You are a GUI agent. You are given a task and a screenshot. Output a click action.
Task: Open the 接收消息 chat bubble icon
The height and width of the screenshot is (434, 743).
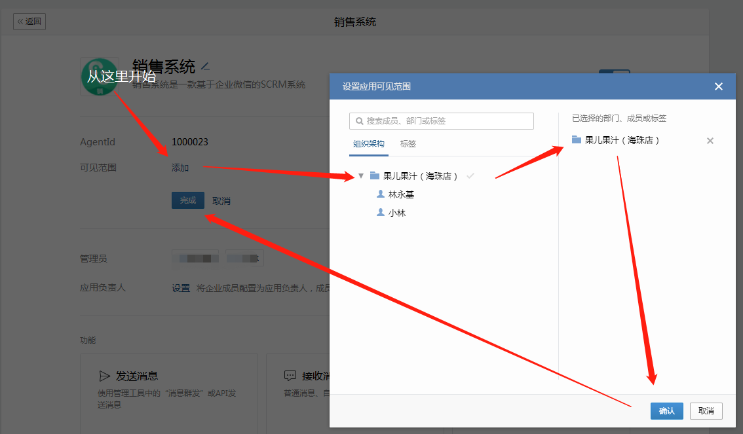pos(290,376)
